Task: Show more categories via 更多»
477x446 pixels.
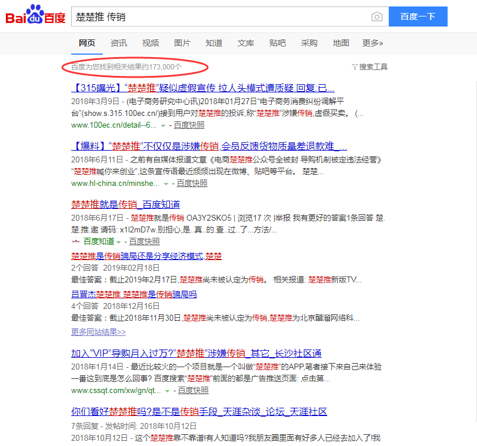Action: pos(373,43)
